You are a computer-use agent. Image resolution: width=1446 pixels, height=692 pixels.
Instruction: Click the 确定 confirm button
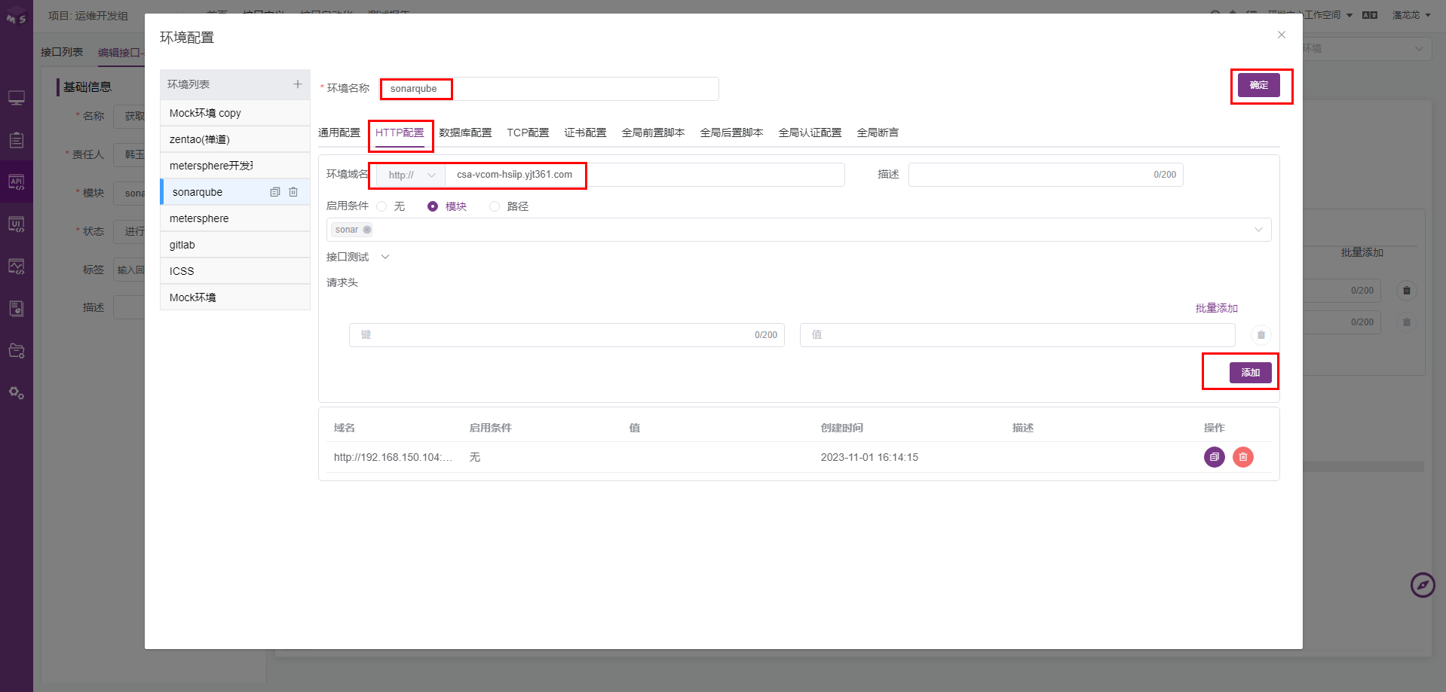tap(1258, 85)
